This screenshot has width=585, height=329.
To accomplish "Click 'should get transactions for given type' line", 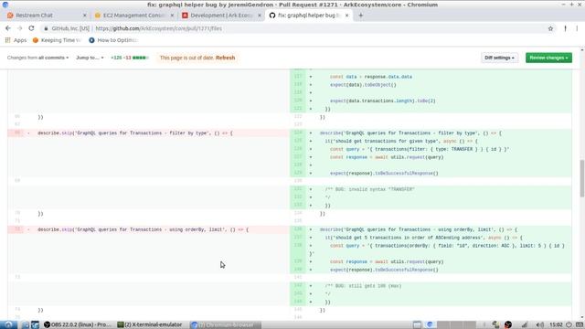I will [431, 141].
